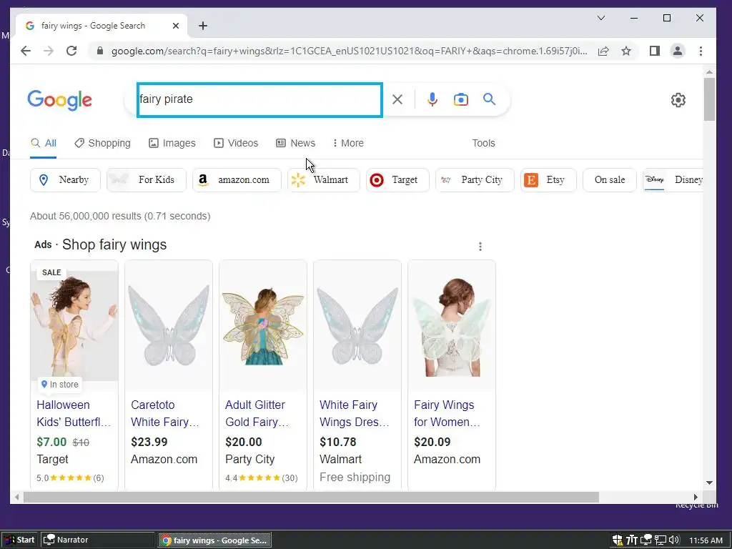This screenshot has height=549, width=732.
Task: Share this page from the address bar
Action: [603, 51]
